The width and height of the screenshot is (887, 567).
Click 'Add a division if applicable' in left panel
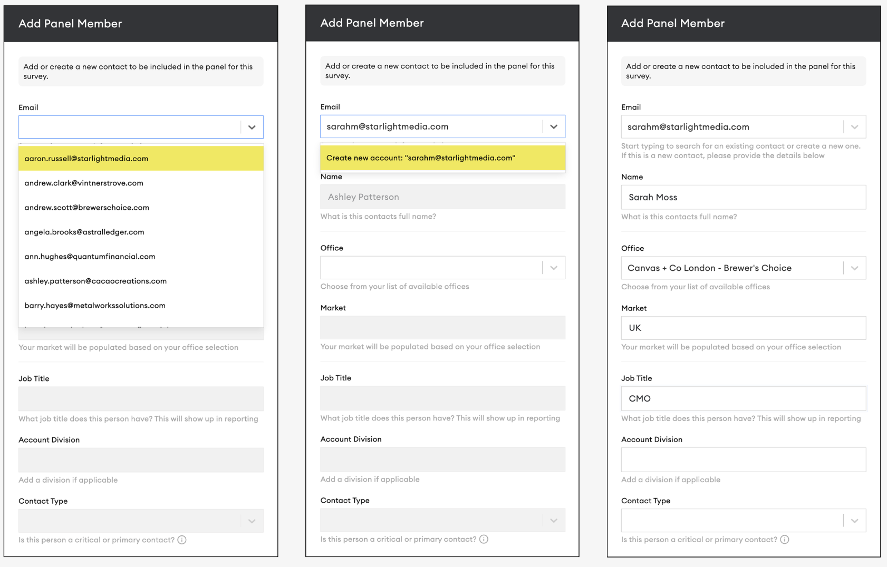click(x=68, y=480)
